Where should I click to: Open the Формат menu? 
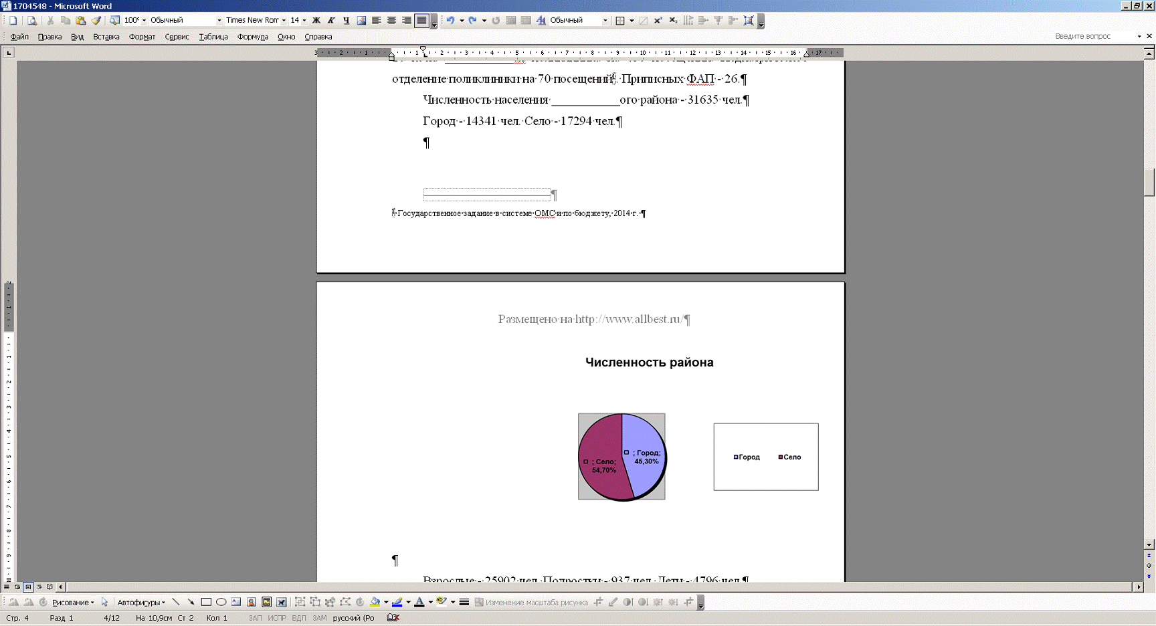(x=142, y=37)
